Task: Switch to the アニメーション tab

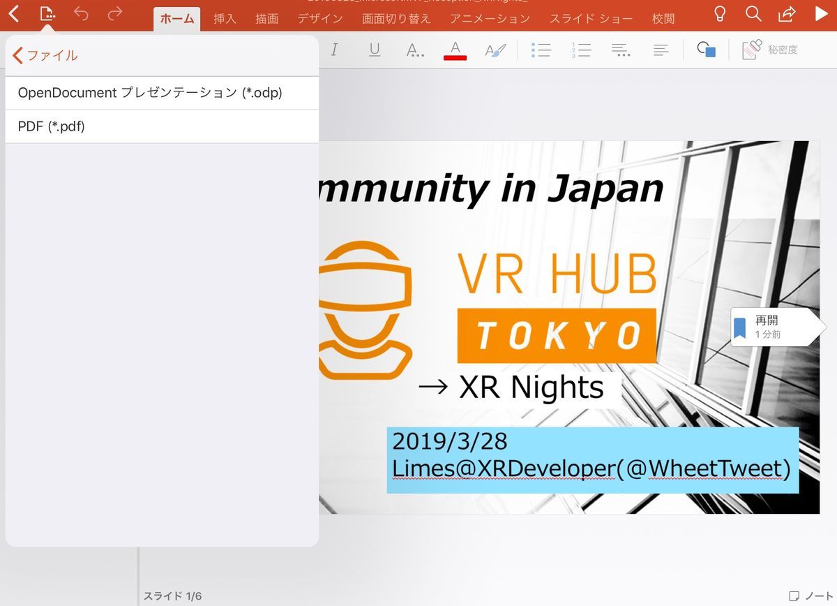Action: [x=490, y=19]
